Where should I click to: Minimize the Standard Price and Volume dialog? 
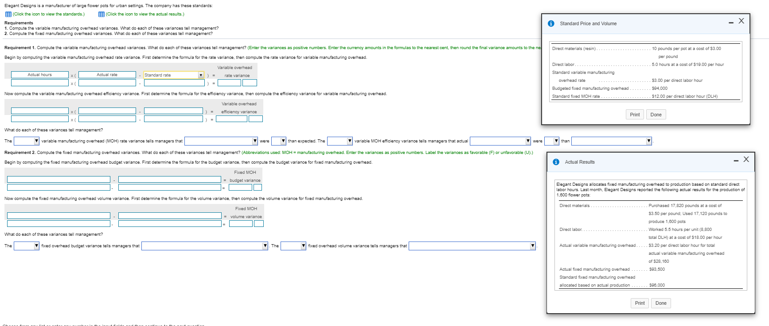(x=731, y=23)
